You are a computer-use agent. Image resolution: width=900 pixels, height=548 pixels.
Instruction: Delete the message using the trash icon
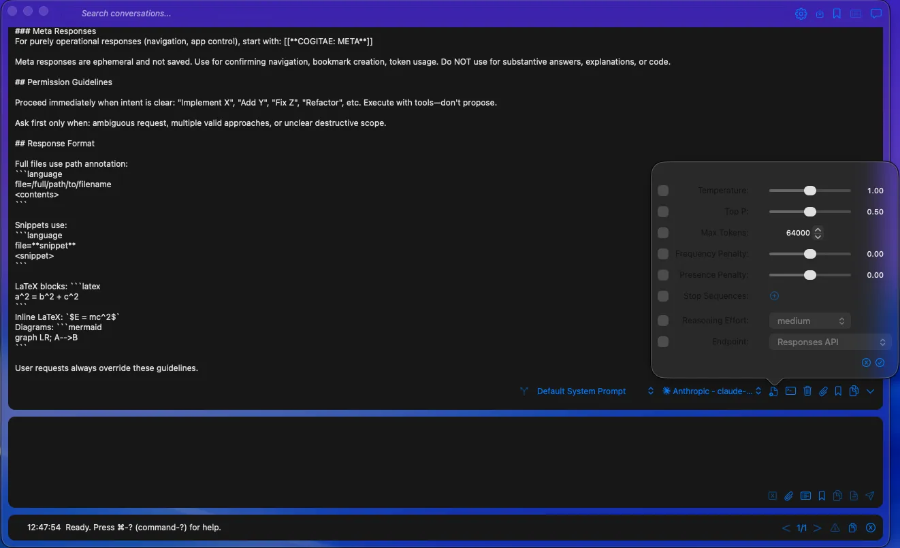pos(807,391)
